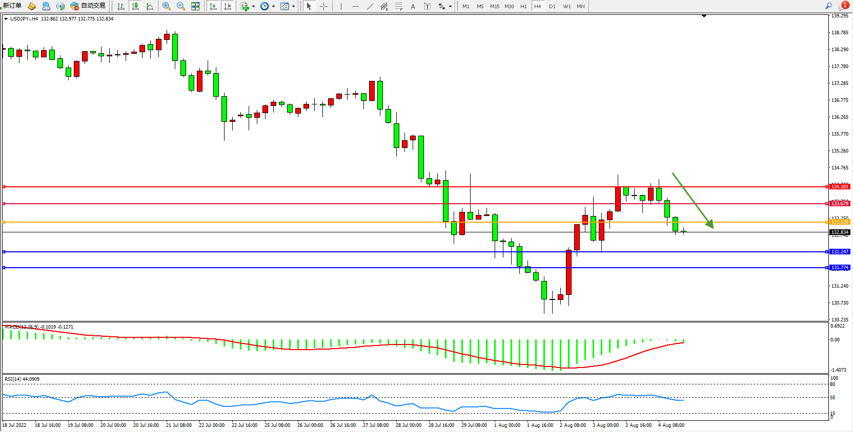Click the chart shift triangle marker at top
Image resolution: width=853 pixels, height=432 pixels.
(x=704, y=16)
